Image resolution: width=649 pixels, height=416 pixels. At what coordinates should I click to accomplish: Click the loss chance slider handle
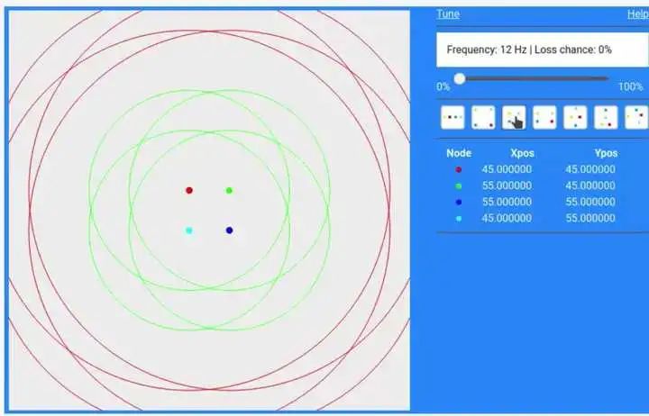pyautogui.click(x=460, y=78)
